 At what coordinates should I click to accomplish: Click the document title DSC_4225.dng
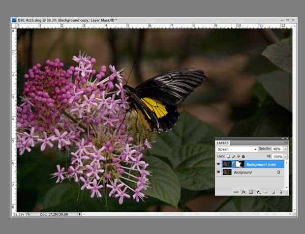coord(29,20)
